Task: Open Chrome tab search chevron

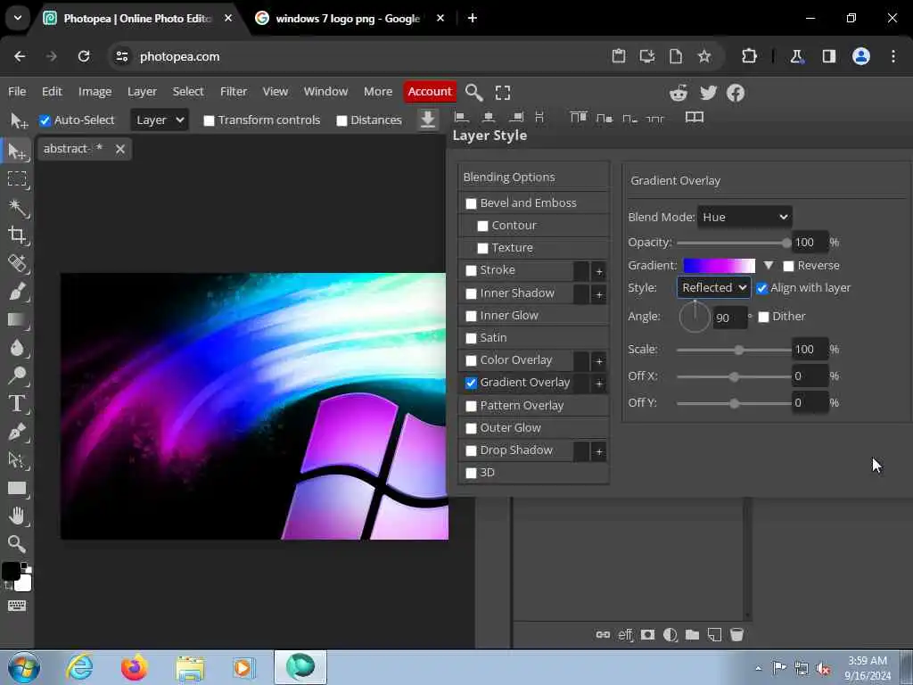Action: [x=18, y=18]
